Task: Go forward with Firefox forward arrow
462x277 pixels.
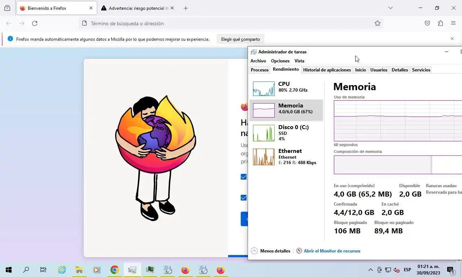Action: [x=22, y=23]
